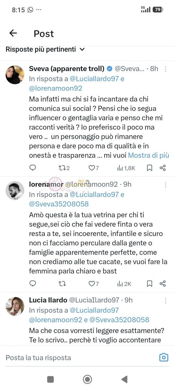
Task: View analytics showing 1,8K views
Action: pyautogui.click(x=126, y=168)
